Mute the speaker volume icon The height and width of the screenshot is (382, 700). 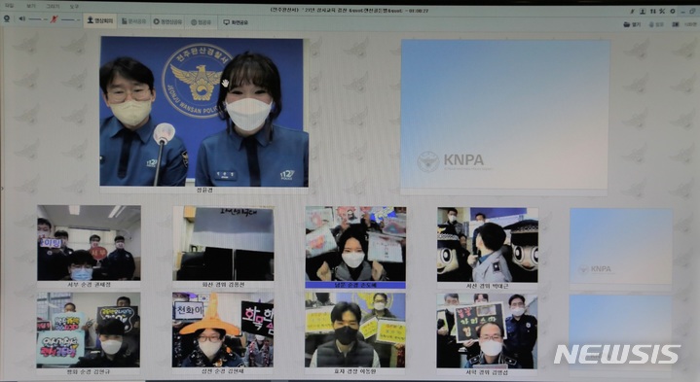21,19
